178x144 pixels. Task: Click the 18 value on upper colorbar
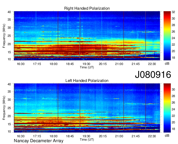coord(173,58)
